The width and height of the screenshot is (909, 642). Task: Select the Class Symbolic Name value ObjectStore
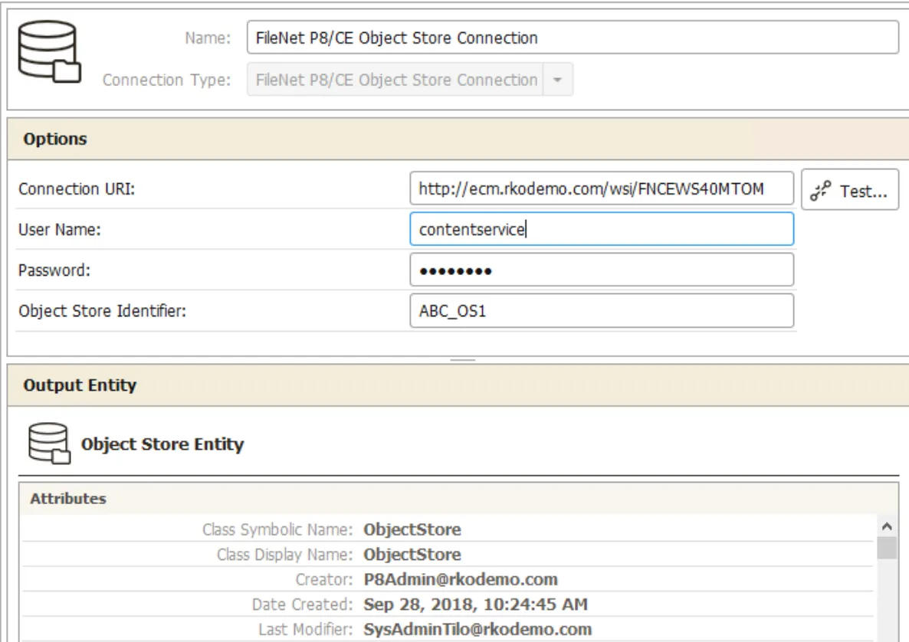pos(412,529)
